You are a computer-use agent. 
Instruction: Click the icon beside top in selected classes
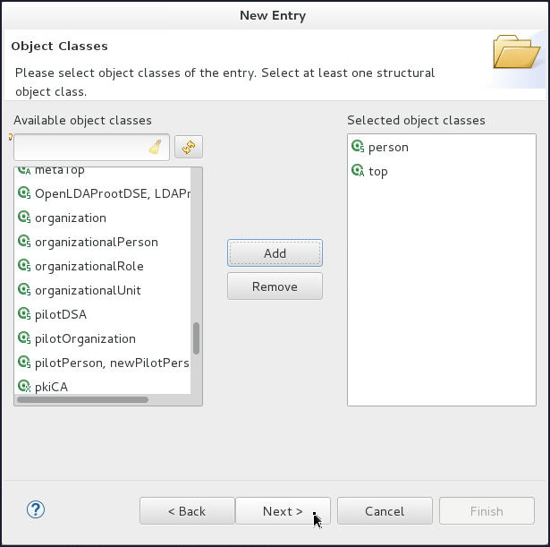pyautogui.click(x=358, y=171)
